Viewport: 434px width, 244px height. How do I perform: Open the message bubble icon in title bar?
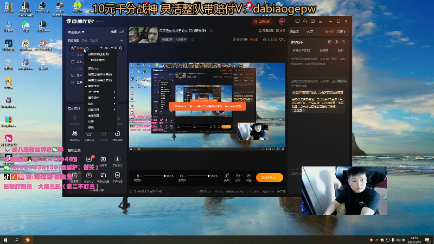[x=297, y=21]
